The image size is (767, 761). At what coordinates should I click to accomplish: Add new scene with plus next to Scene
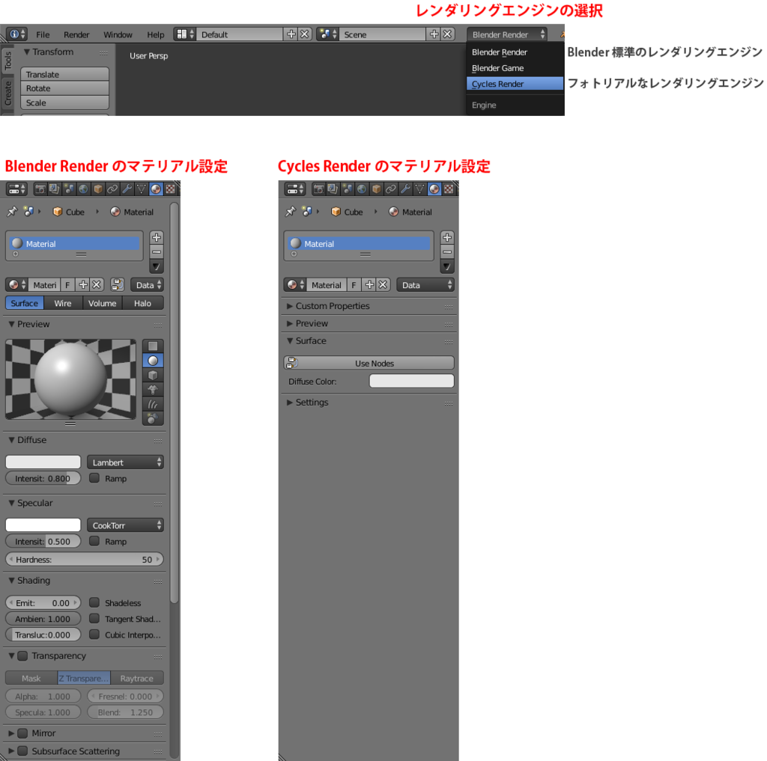(434, 34)
